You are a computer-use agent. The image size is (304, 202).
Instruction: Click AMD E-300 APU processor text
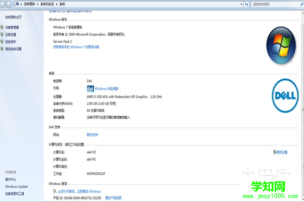click(x=124, y=96)
